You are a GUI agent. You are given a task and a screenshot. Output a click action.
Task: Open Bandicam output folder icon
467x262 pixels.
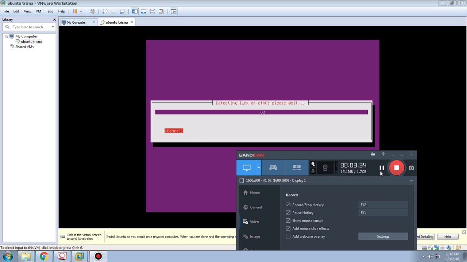pos(373,154)
